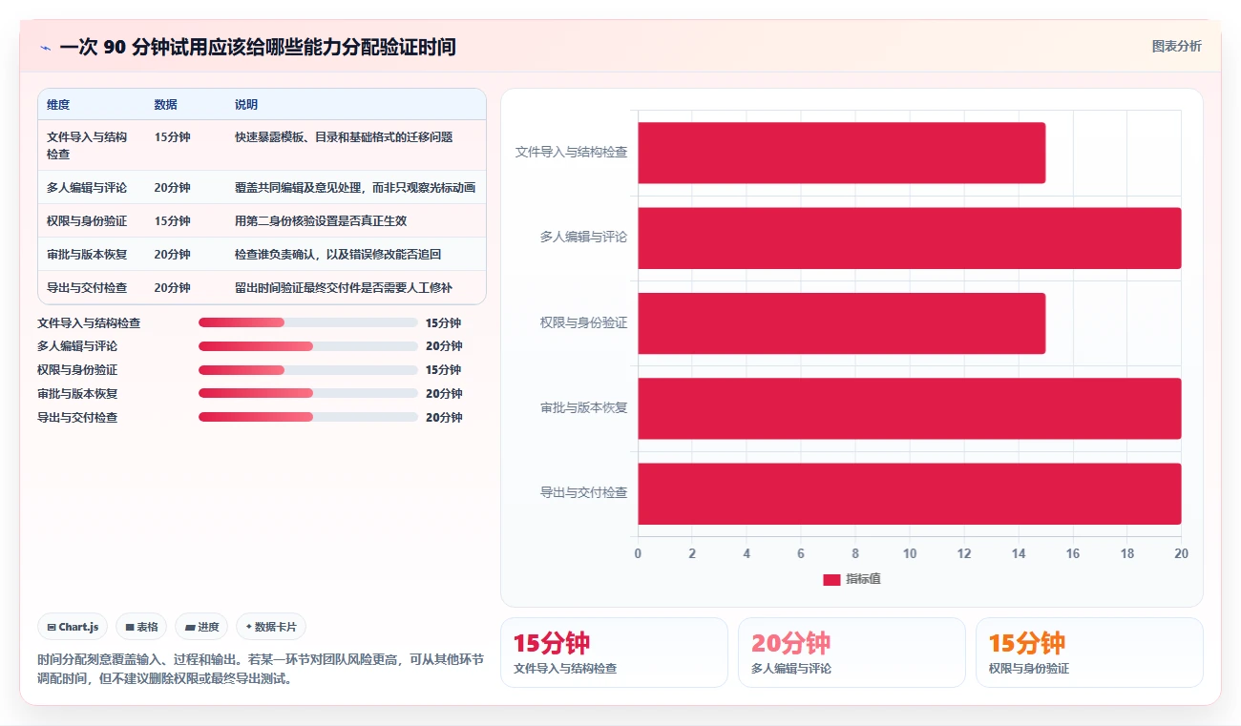Click chart axis label 文件导入与结构检查
This screenshot has width=1241, height=726.
572,152
